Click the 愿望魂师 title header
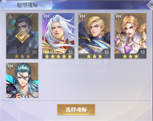This screenshot has height=121, width=153. [27, 5]
